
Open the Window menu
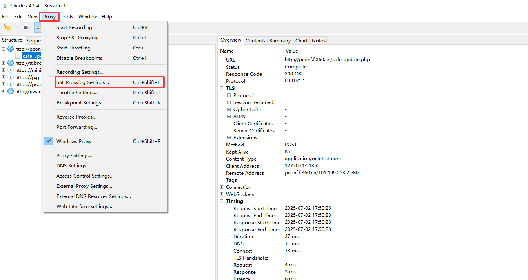[87, 17]
